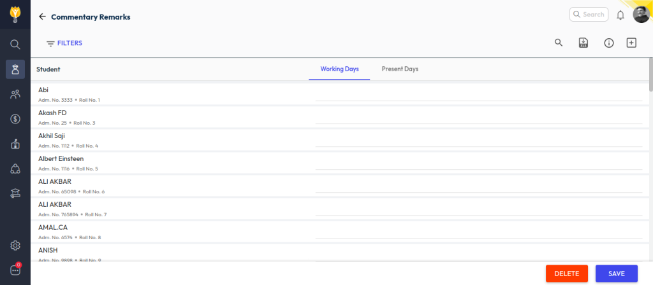Open the fees dollar sidebar icon
Screen dimensions: 653x285
click(15, 119)
